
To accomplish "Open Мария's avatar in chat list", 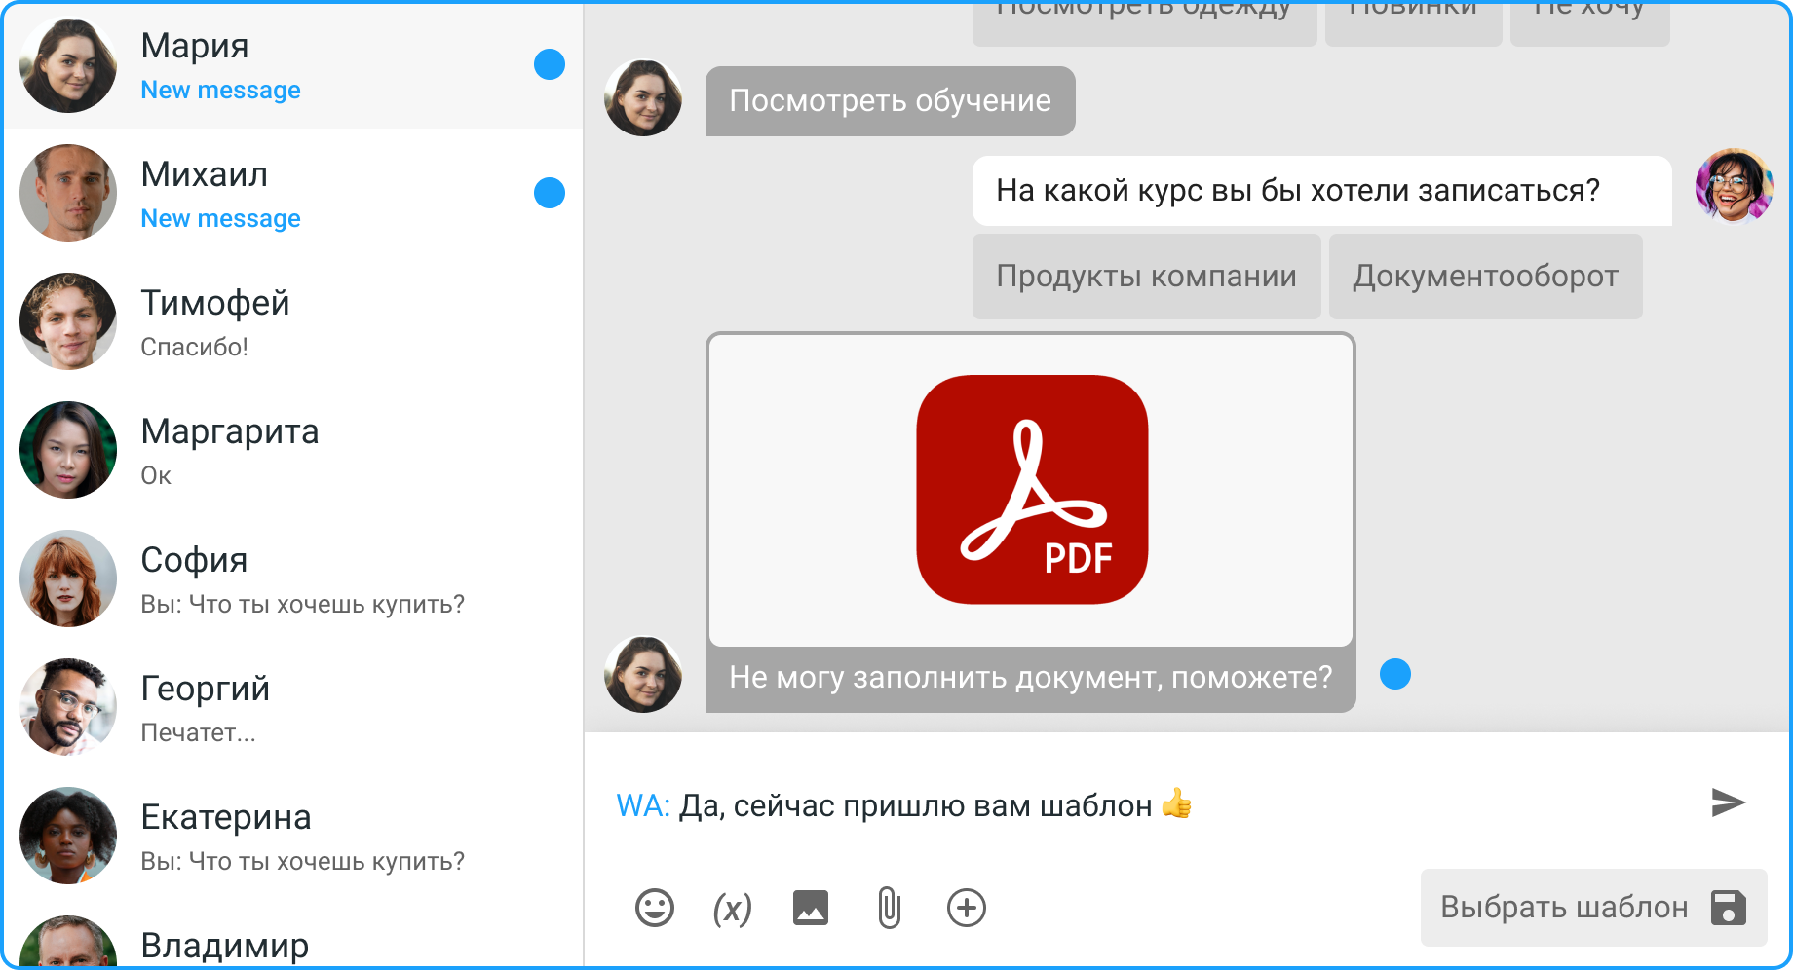I will point(68,64).
